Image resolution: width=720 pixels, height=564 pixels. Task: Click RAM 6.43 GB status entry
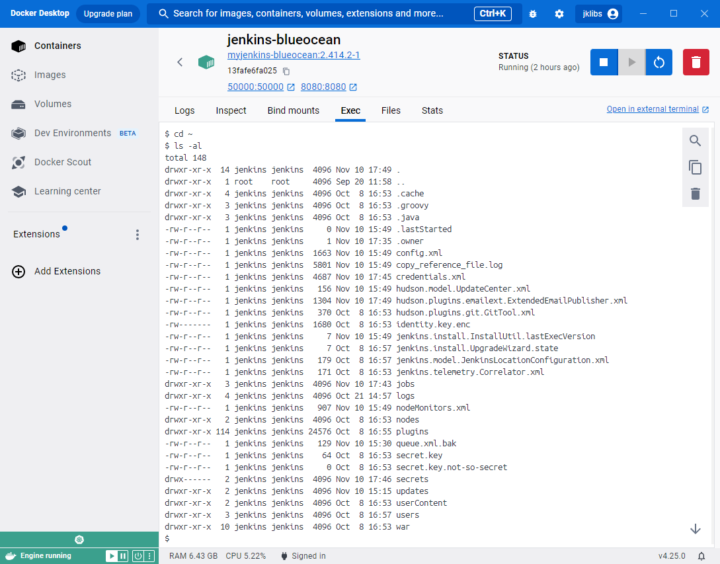(x=193, y=556)
